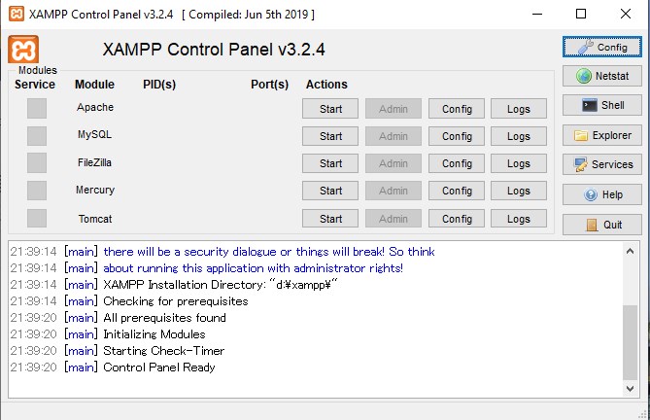Open Netstat via the globe icon
This screenshot has height=420, width=650.
[x=601, y=76]
